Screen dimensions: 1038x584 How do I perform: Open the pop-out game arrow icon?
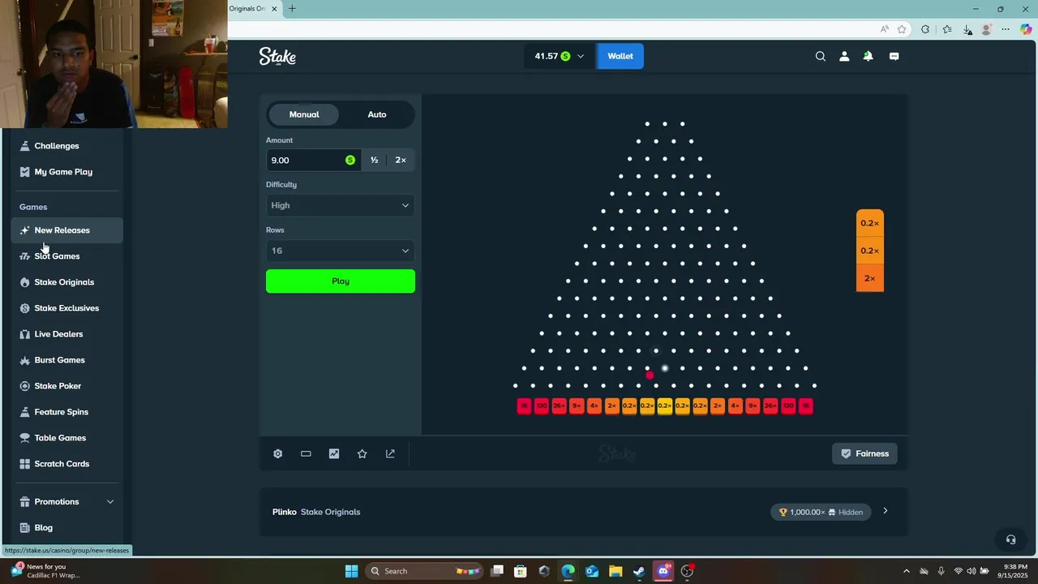tap(390, 453)
